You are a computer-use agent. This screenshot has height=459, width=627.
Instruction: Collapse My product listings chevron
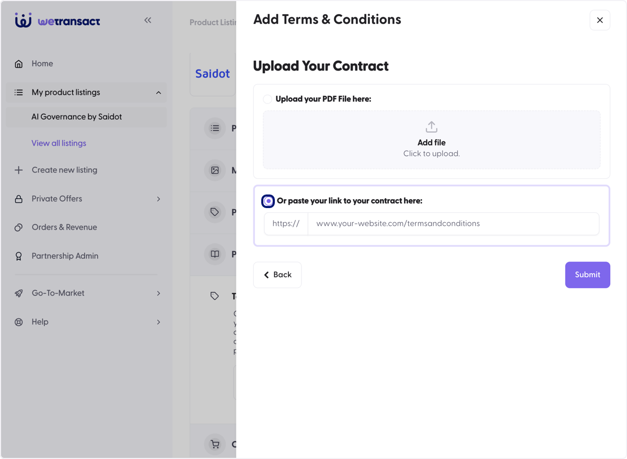coord(158,93)
